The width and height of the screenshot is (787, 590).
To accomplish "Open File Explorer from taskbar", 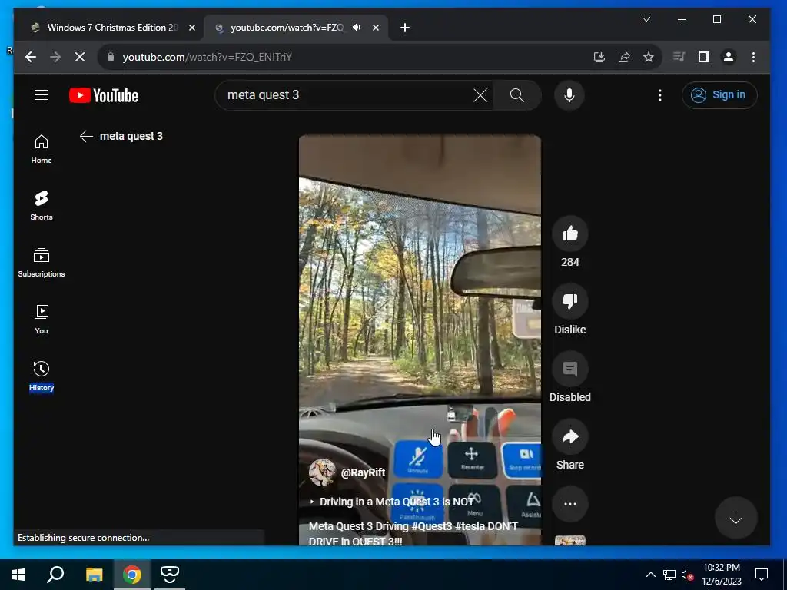I will [94, 575].
